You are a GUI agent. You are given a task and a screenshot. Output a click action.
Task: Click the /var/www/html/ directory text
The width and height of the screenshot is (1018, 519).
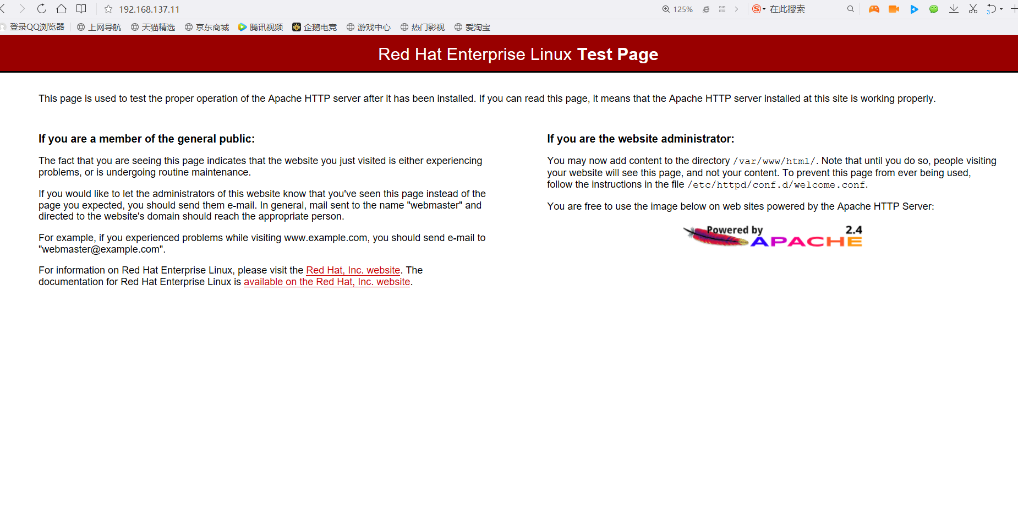[774, 161]
